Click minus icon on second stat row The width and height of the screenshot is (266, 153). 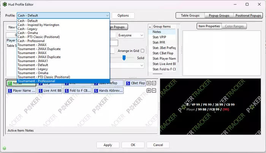[154, 91]
